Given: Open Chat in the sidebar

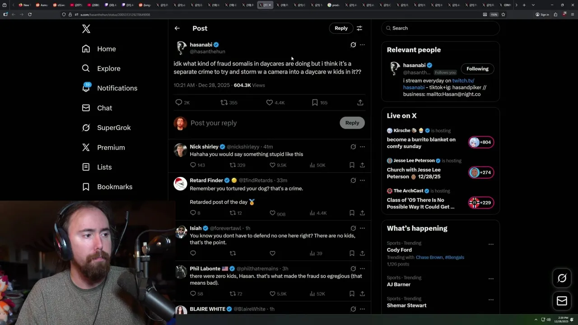Looking at the screenshot, I should coord(97,108).
